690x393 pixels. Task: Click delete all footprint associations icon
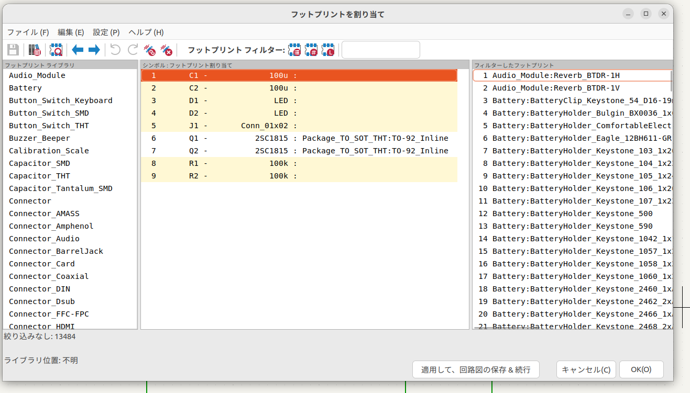[x=166, y=50]
